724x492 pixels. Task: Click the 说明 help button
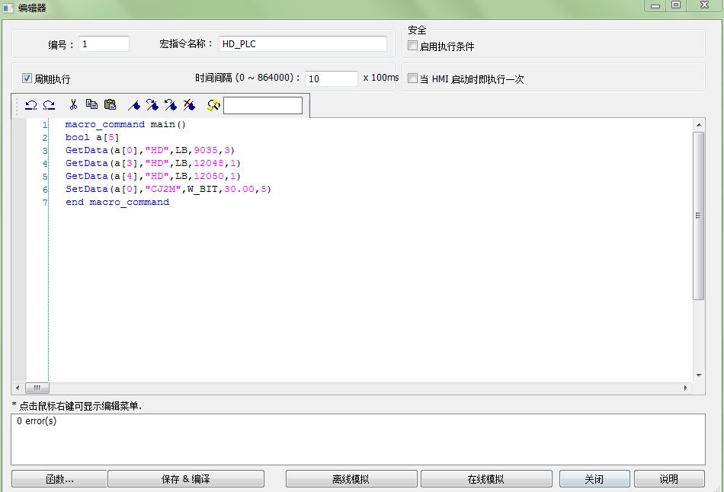click(x=669, y=479)
